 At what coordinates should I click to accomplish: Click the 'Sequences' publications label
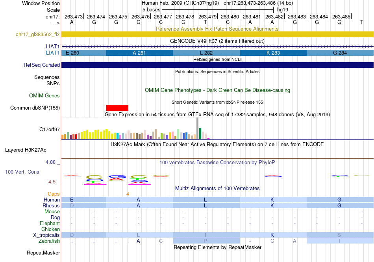(47, 77)
